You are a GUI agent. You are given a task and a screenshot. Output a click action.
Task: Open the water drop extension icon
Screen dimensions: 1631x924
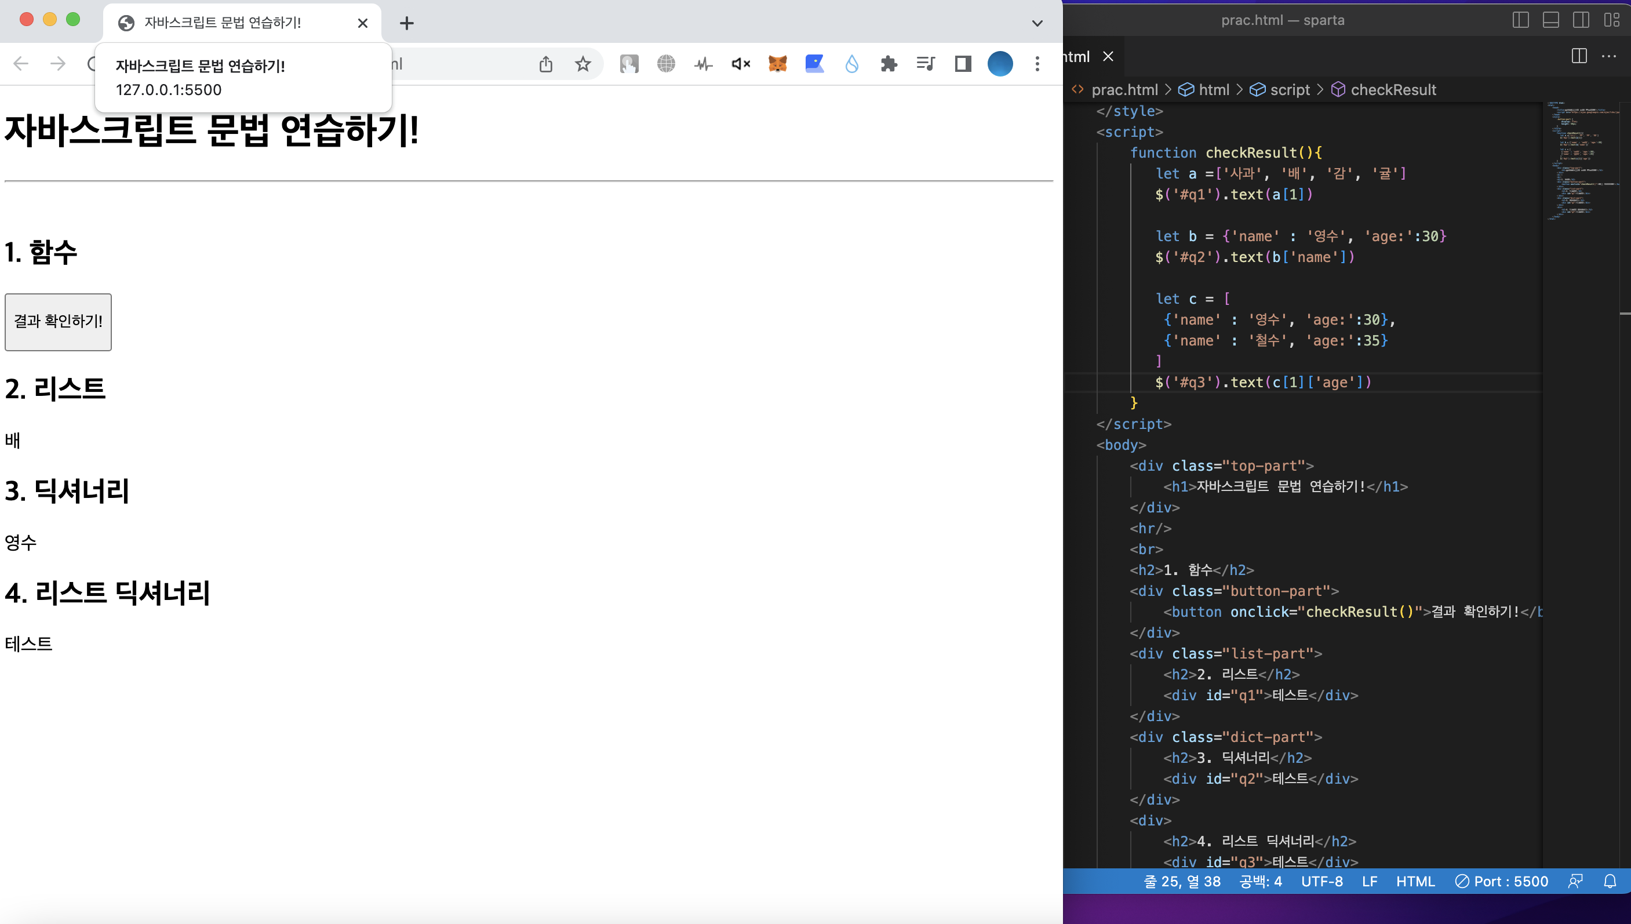pyautogui.click(x=851, y=64)
